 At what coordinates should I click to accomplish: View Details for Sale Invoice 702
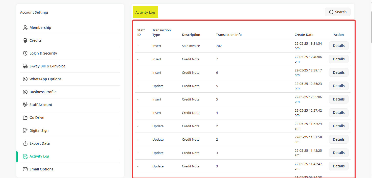pos(338,46)
